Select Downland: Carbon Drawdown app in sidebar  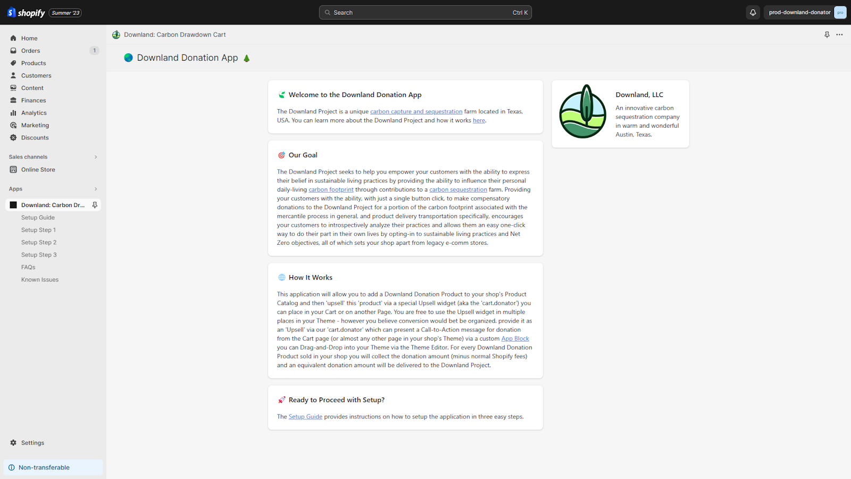[x=53, y=205]
